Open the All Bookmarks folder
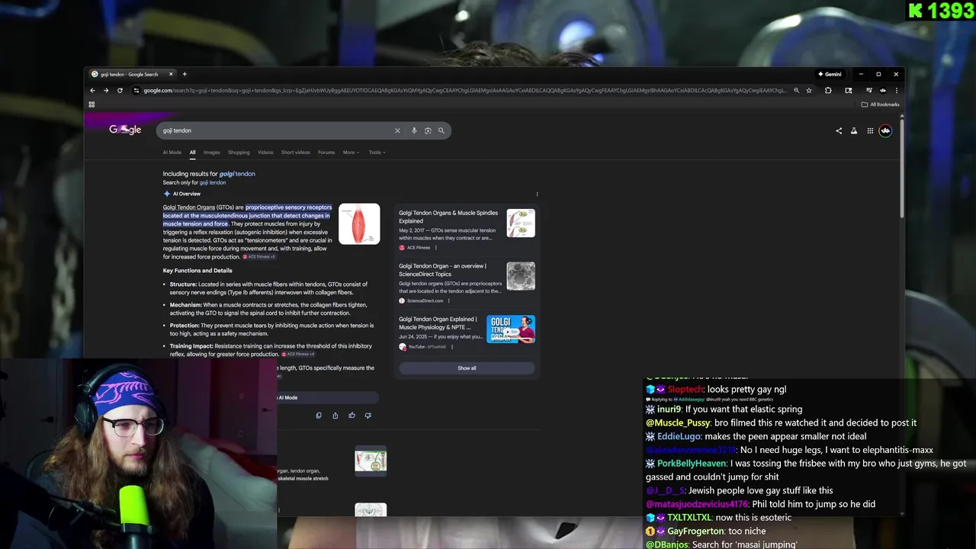Image resolution: width=976 pixels, height=549 pixels. click(881, 104)
